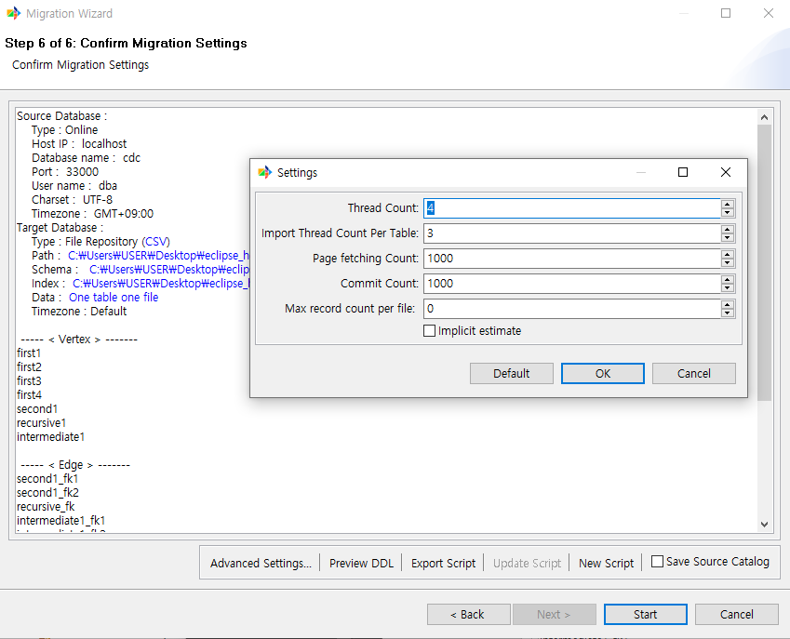
Task: Open Advanced Settings
Action: (260, 562)
